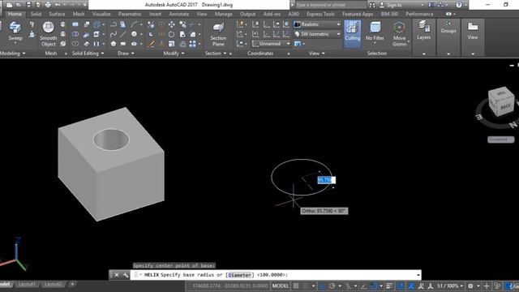519x292 pixels.
Task: Click the Save icon in quick access toolbar
Action: (x=28, y=5)
